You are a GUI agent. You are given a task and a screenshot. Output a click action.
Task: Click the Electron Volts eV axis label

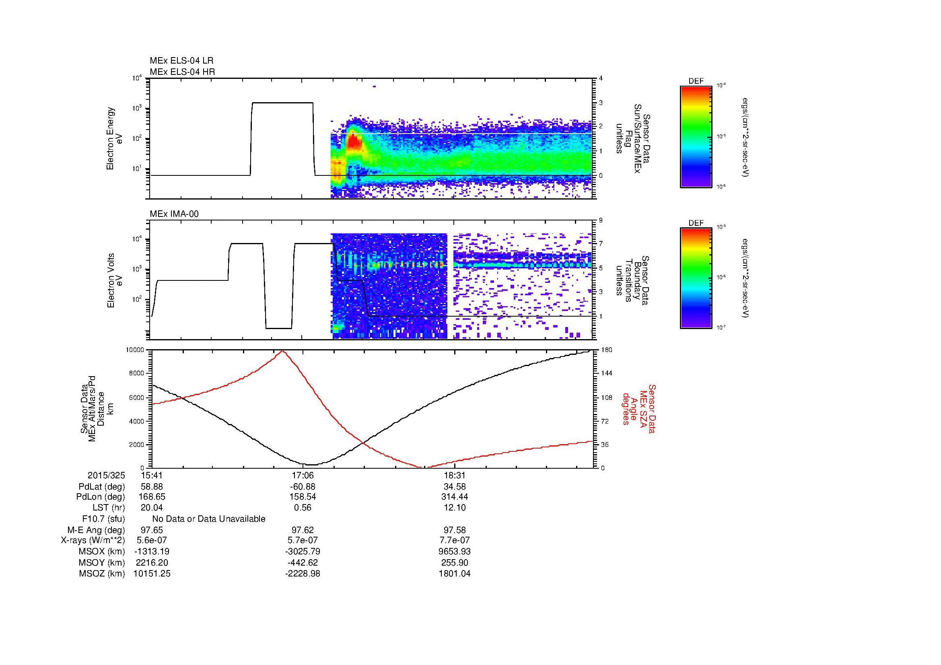tap(115, 281)
